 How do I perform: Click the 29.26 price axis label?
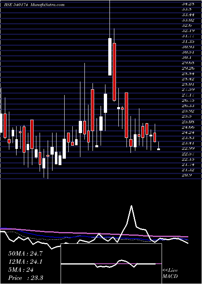point(188,68)
